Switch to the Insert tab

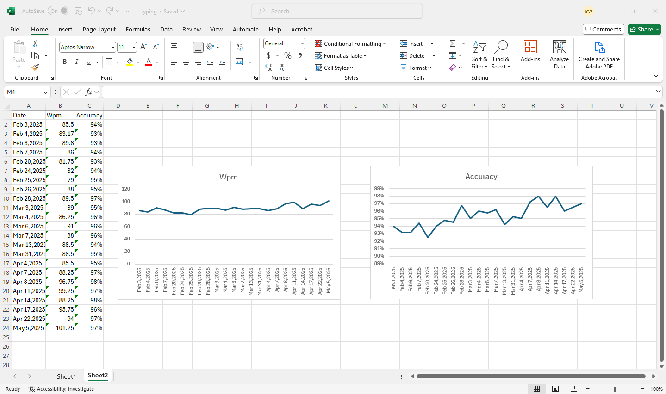point(65,29)
